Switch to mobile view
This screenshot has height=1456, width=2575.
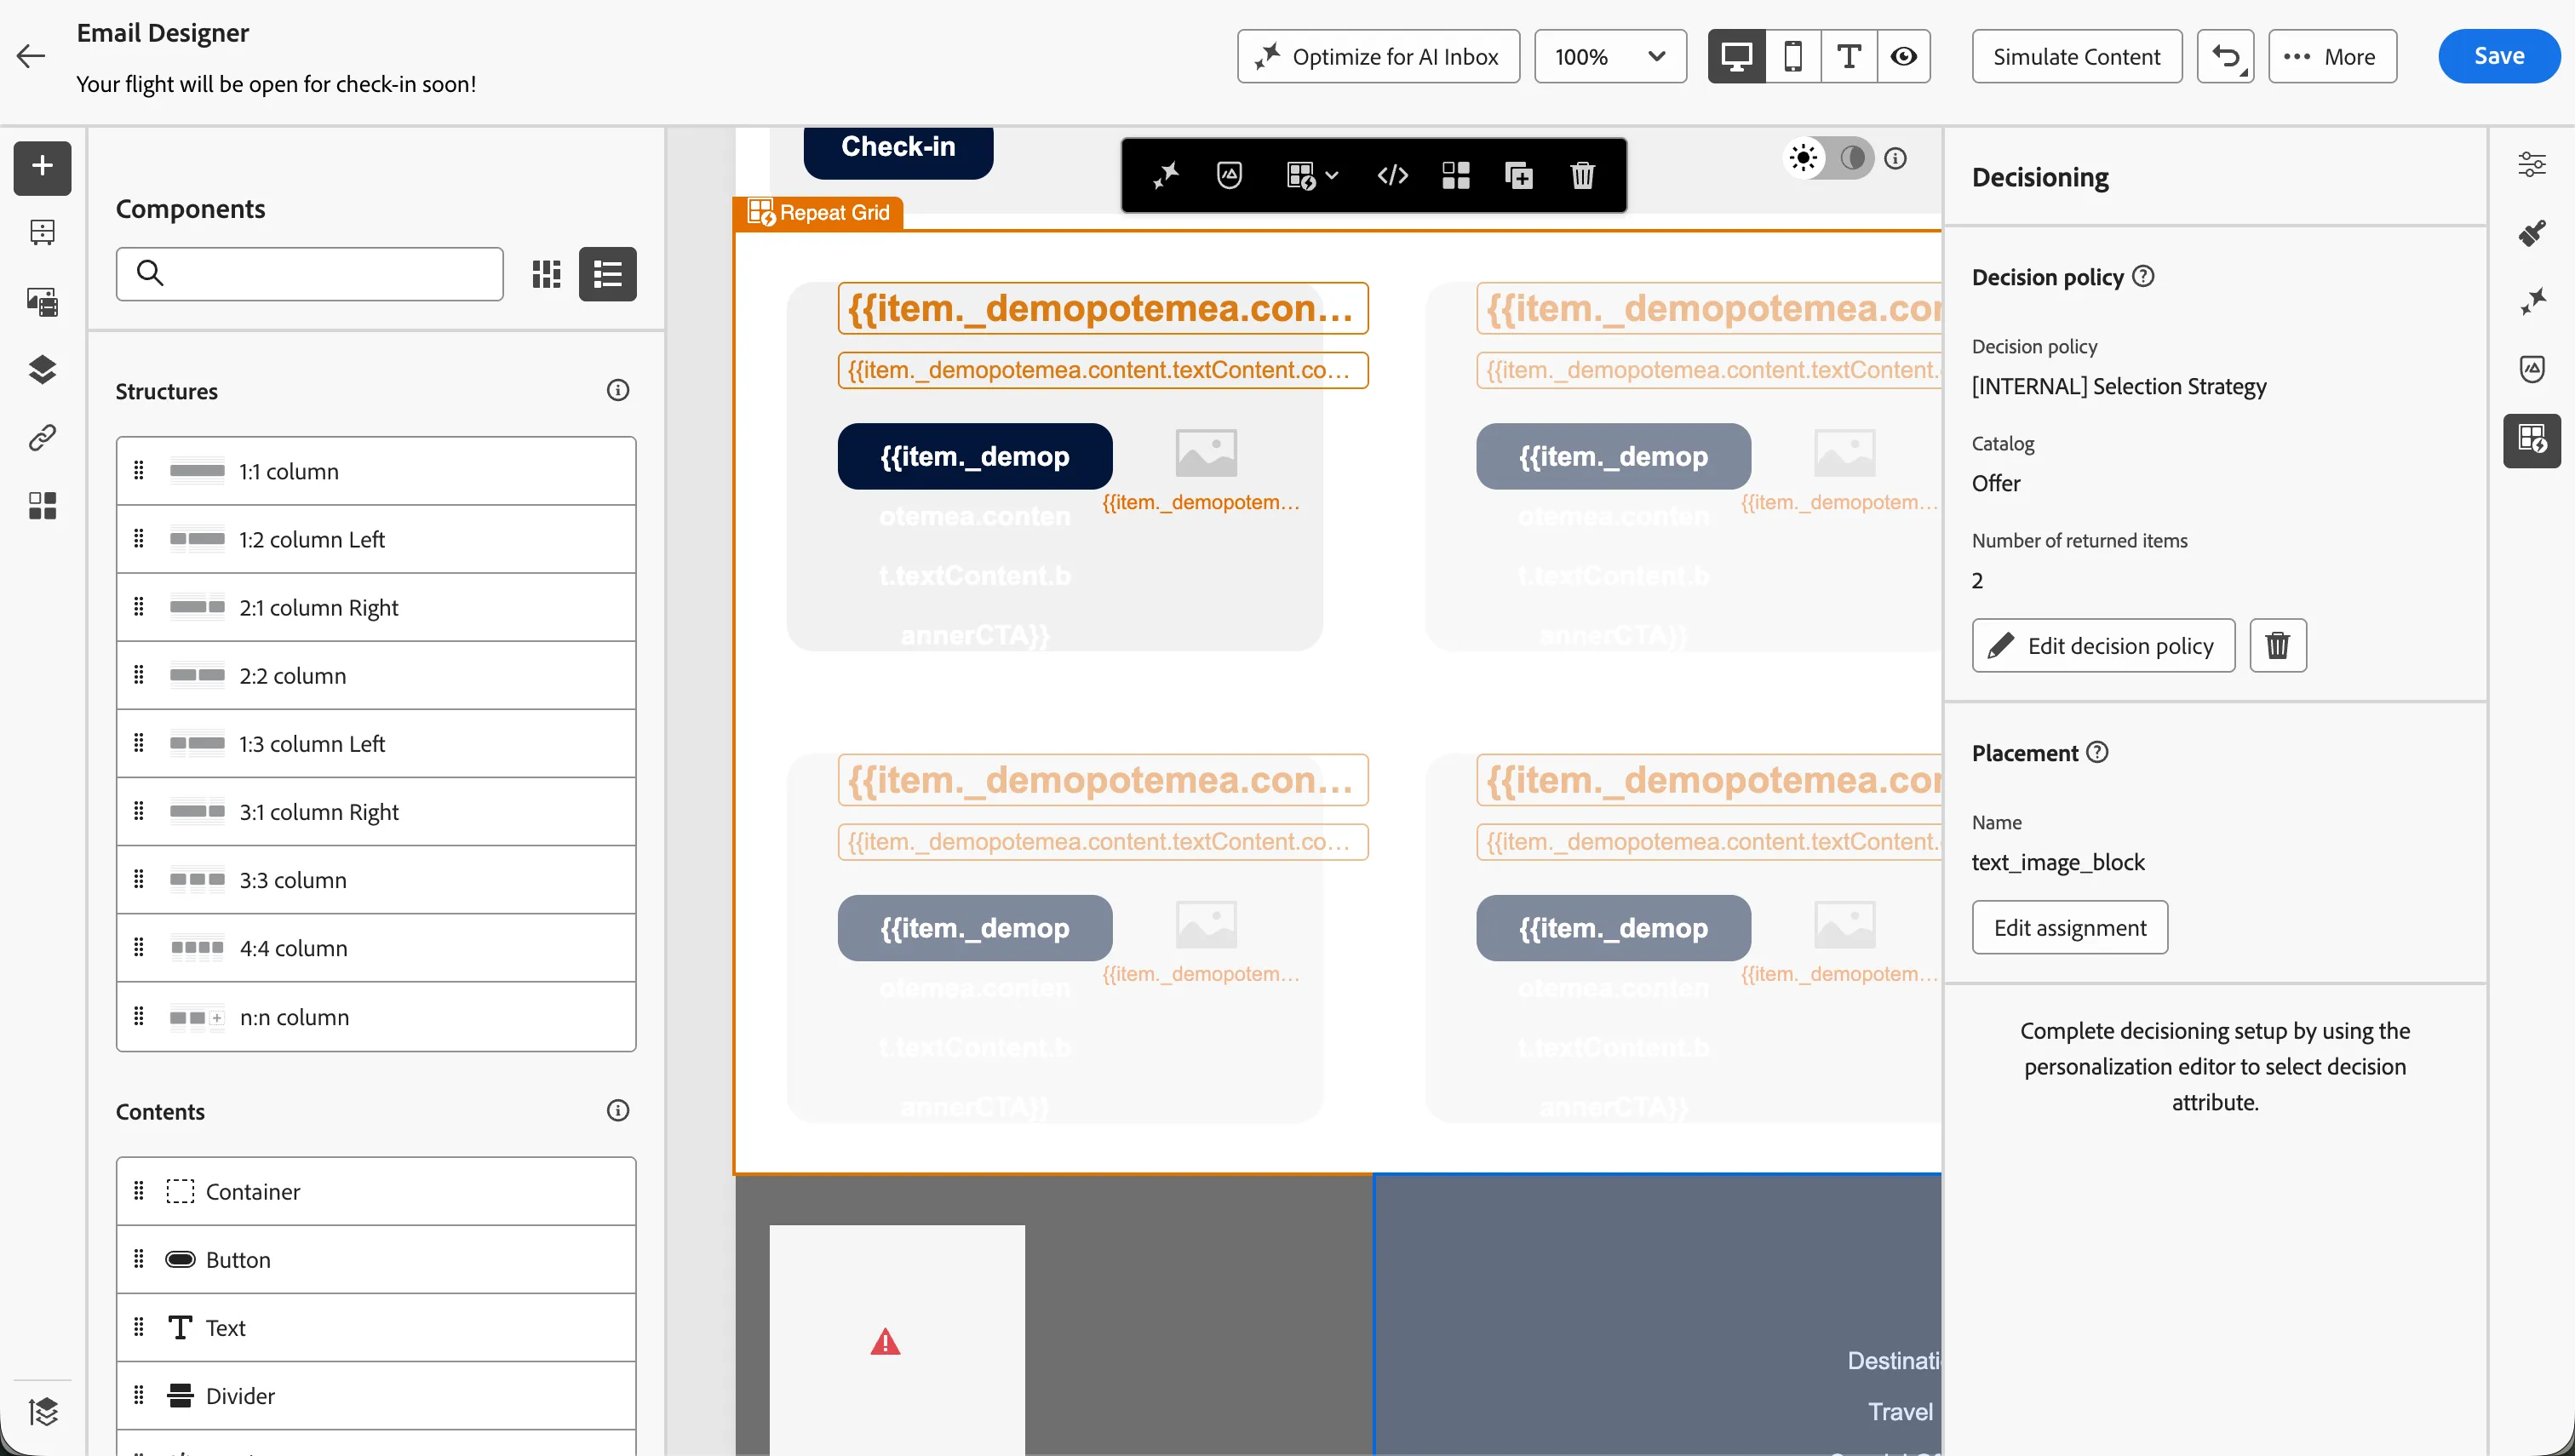click(1793, 57)
